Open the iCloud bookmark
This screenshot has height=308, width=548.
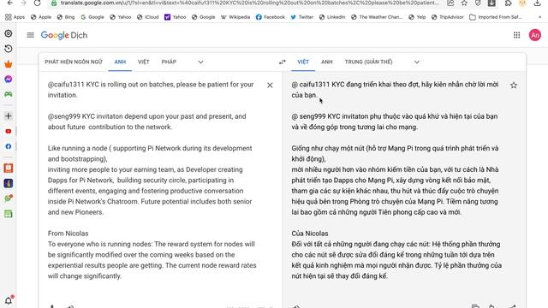click(x=147, y=17)
